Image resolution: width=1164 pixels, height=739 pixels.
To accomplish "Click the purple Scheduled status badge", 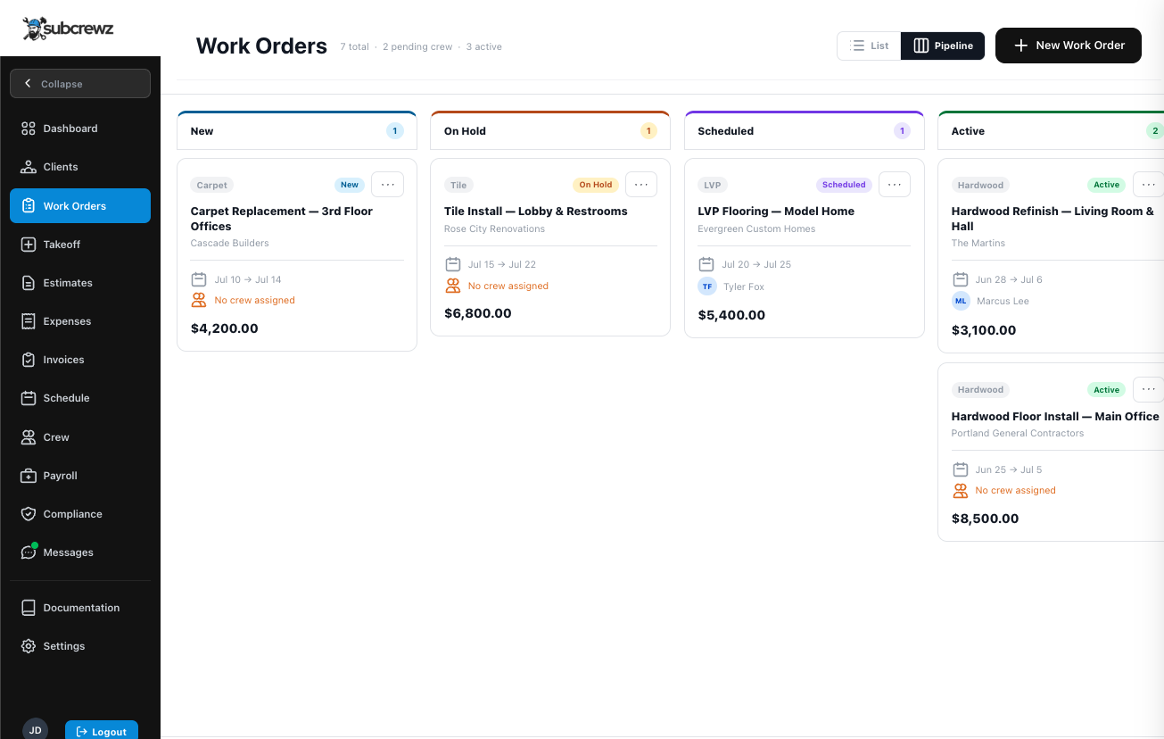I will pos(844,185).
